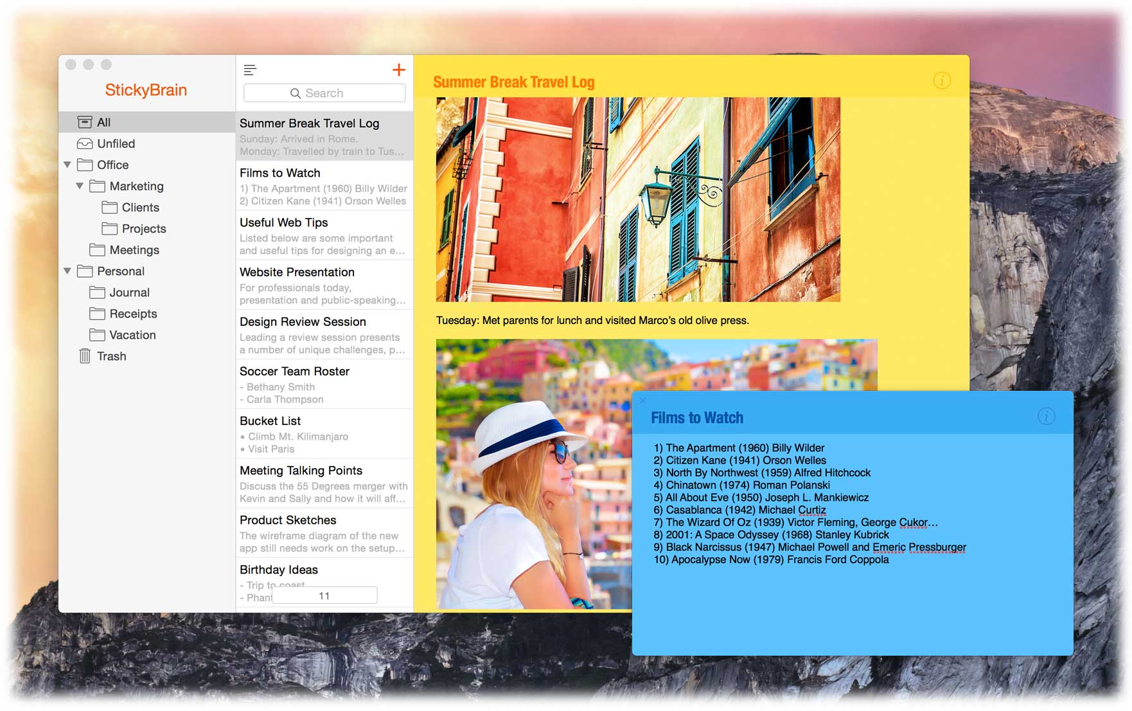Select the Website Presentation note
Screen dimensions: 1132x711
(324, 284)
